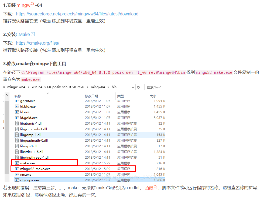Open the sourceforge mingw-w64 download link
Screen dimensions: 260x200
click(77, 14)
